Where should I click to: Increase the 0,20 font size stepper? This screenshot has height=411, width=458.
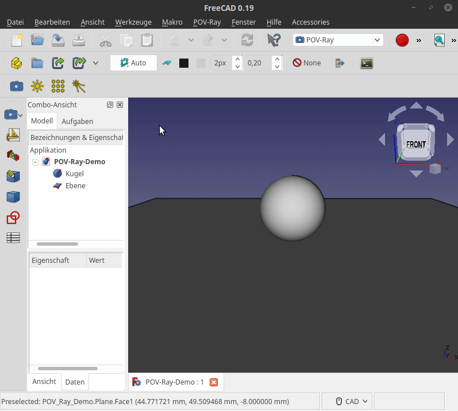coord(277,59)
